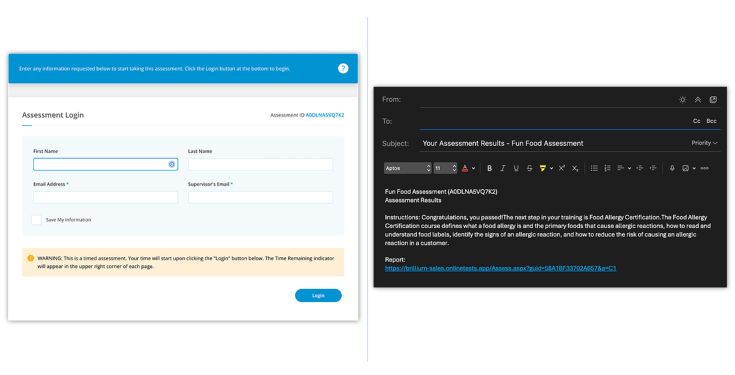735x375 pixels.
Task: Focus the Email Address field
Action: [x=106, y=198]
